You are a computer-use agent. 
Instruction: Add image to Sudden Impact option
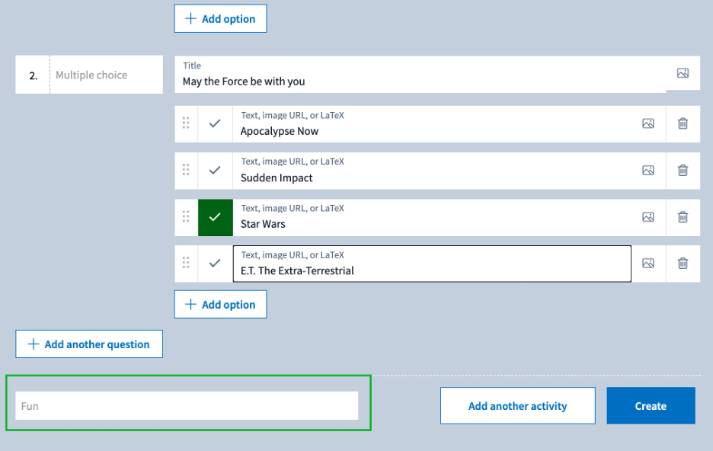(648, 171)
